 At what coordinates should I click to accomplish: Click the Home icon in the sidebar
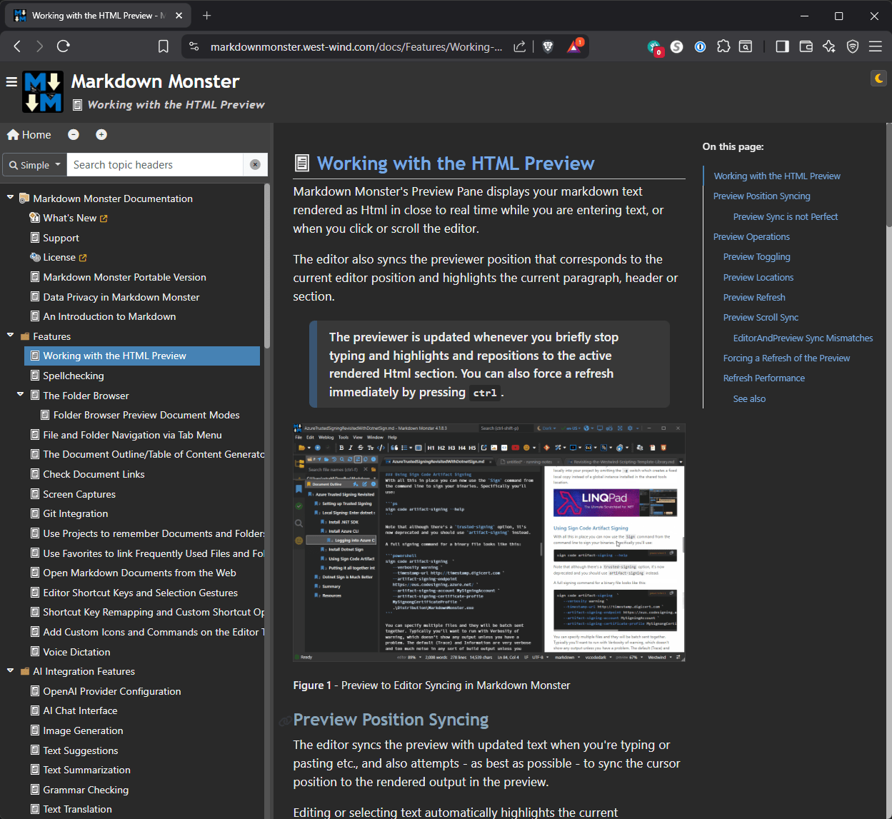coord(29,134)
